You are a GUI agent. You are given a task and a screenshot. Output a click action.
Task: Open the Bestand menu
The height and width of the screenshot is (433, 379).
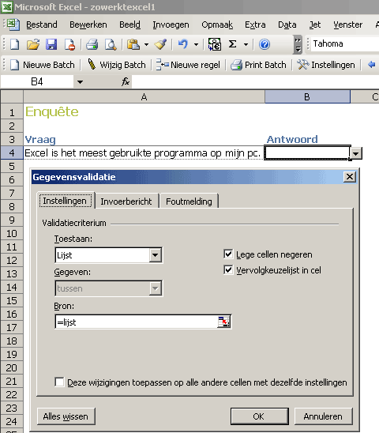[x=42, y=24]
